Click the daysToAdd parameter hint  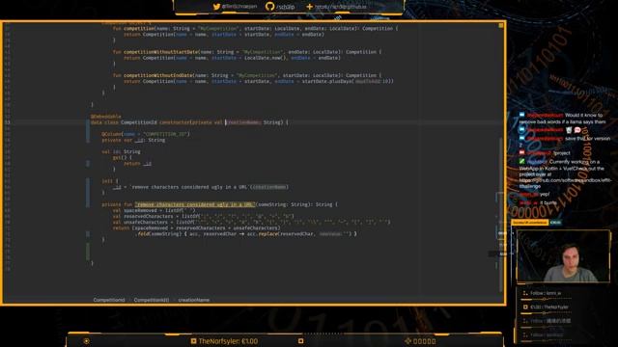tap(367, 81)
